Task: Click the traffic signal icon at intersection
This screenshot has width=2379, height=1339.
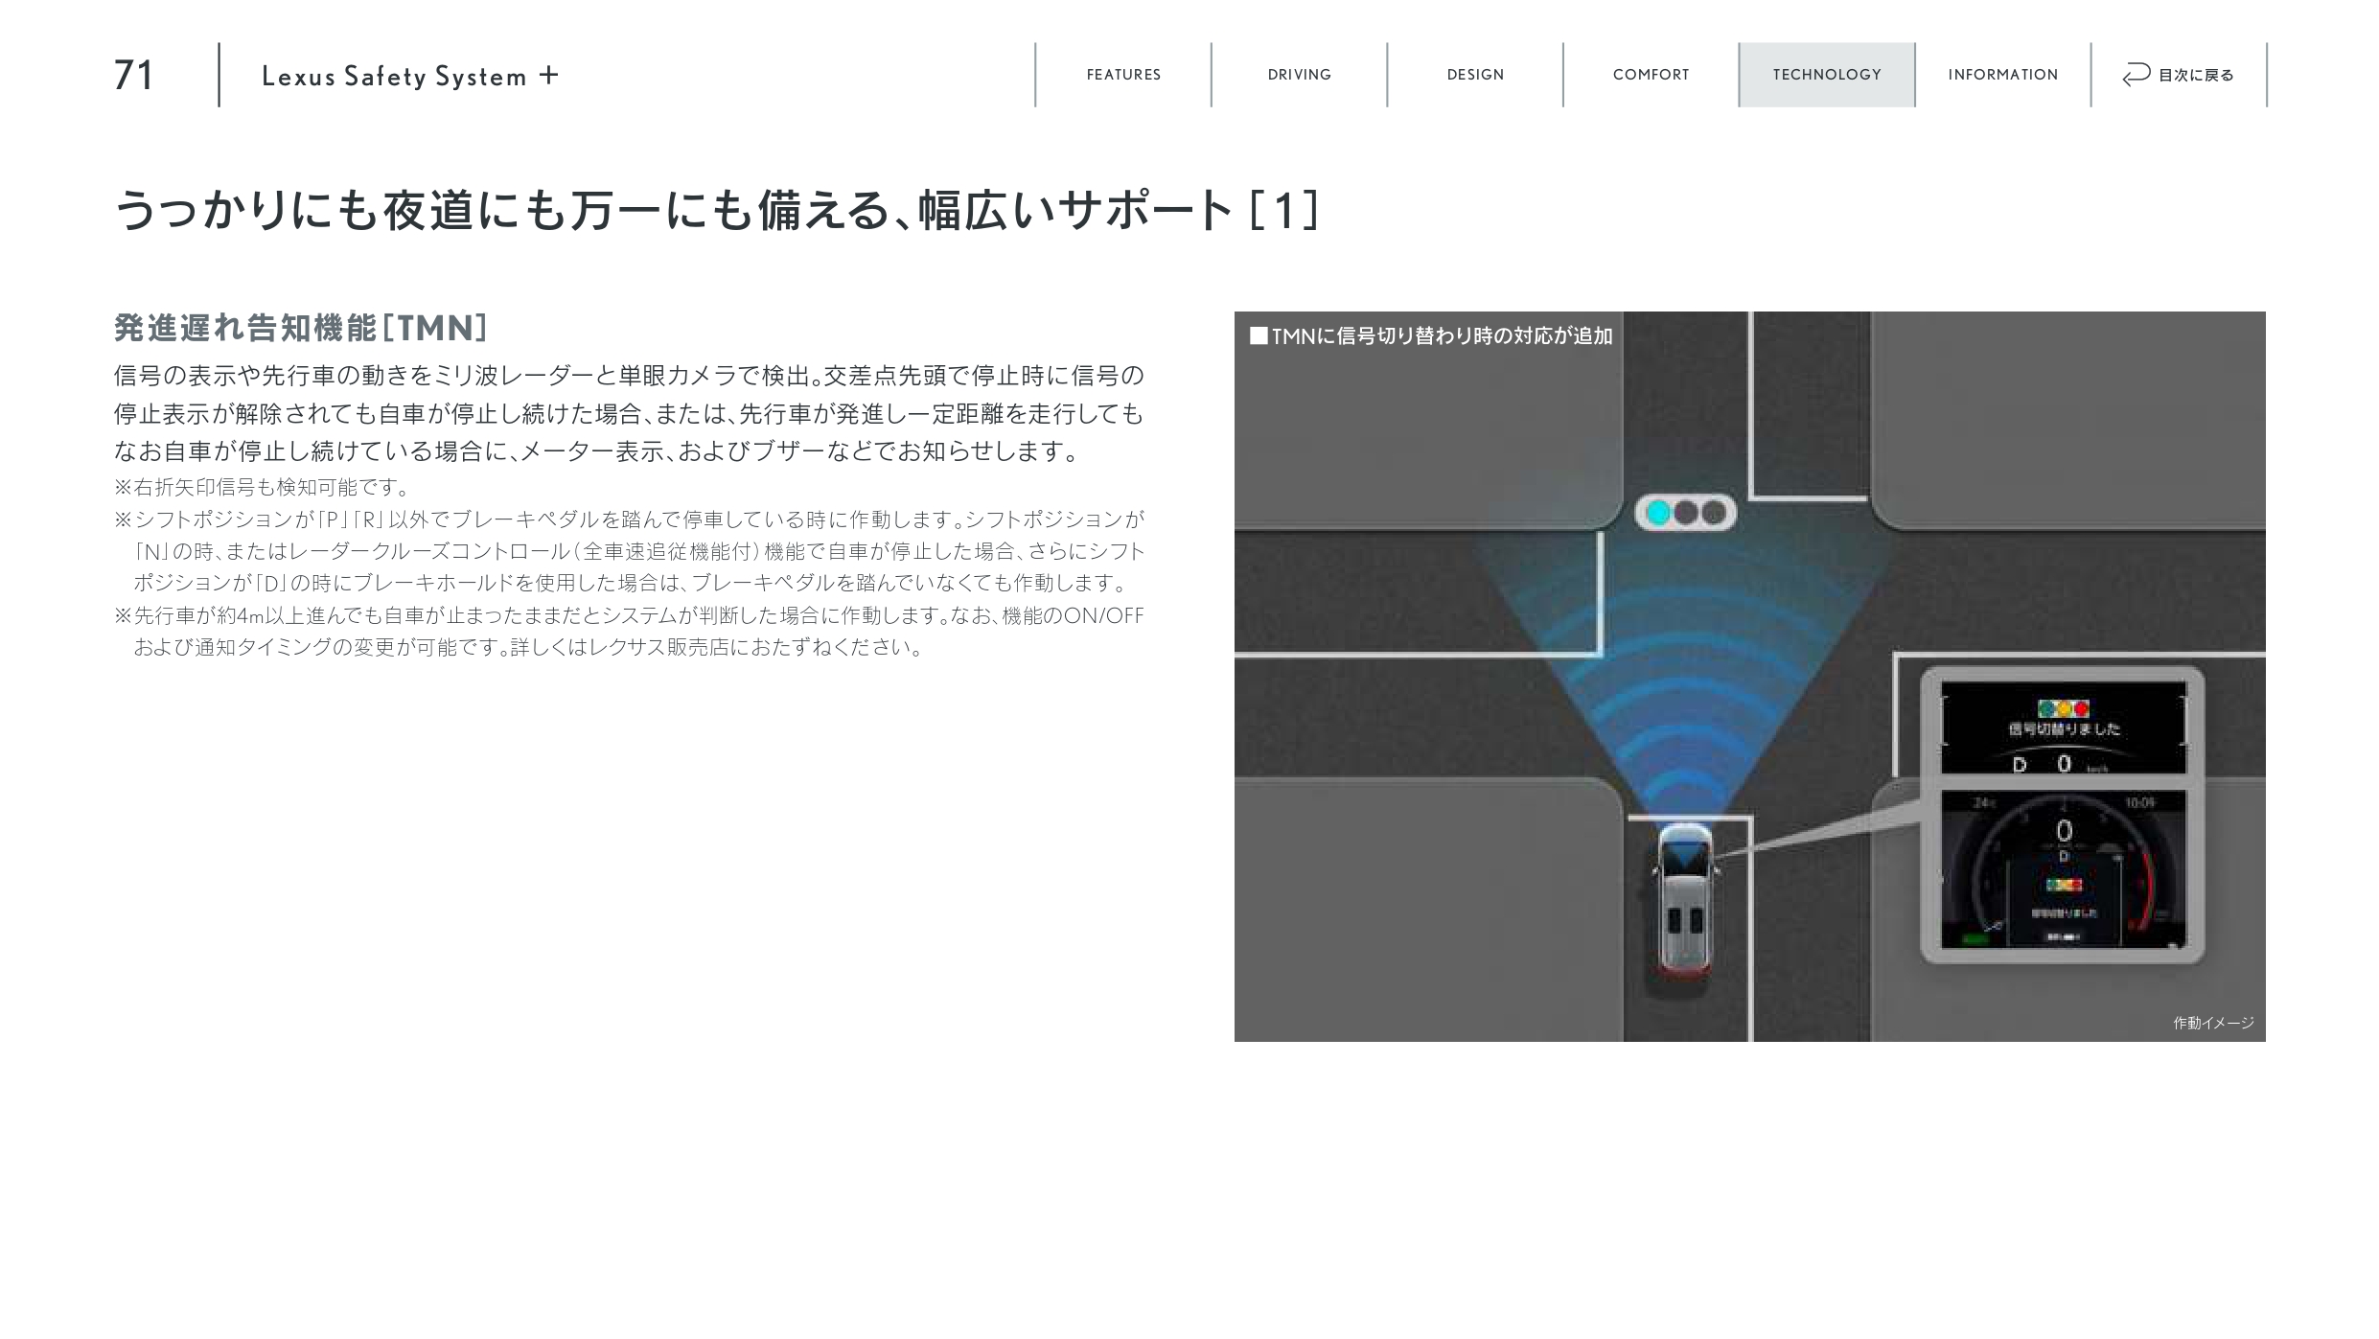Action: coord(1685,513)
